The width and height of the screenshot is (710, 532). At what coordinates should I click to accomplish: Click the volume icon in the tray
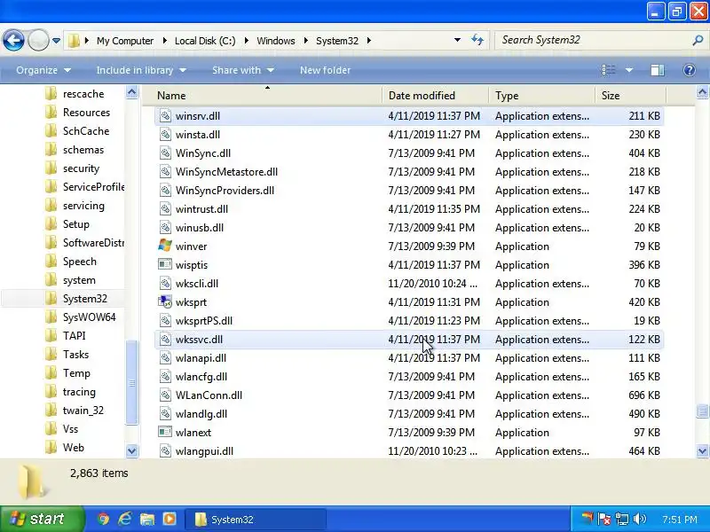640,519
